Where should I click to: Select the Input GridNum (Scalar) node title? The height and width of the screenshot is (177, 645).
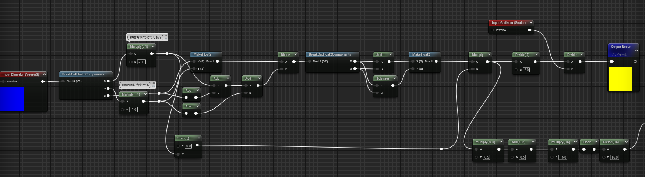coord(508,23)
